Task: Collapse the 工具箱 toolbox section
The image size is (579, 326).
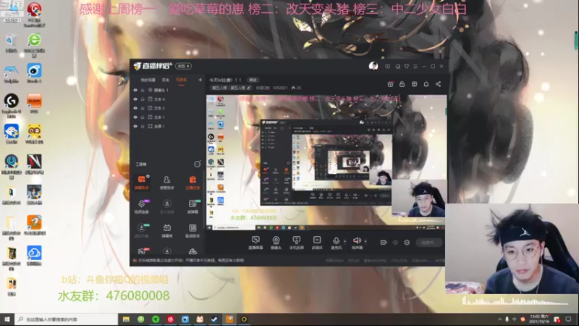Action: 197,164
